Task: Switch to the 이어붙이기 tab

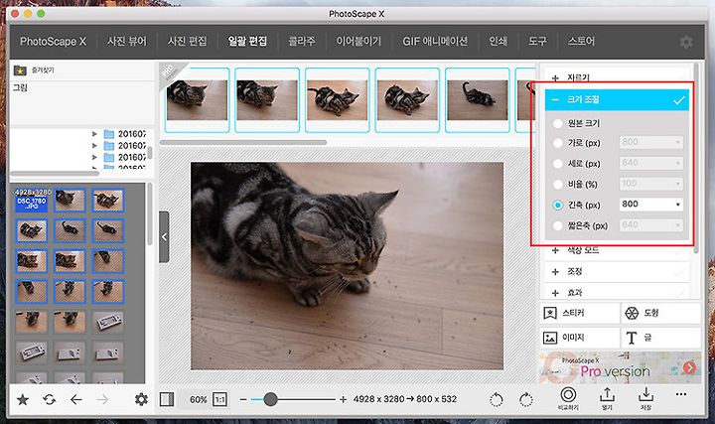Action: (x=358, y=42)
